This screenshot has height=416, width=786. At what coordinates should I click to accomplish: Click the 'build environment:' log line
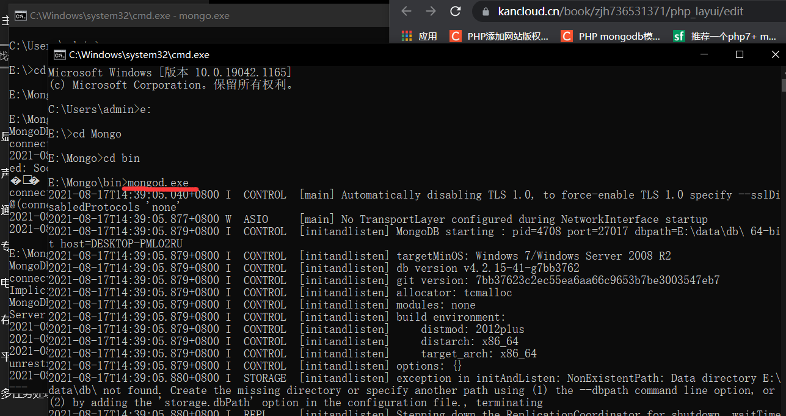pos(277,317)
